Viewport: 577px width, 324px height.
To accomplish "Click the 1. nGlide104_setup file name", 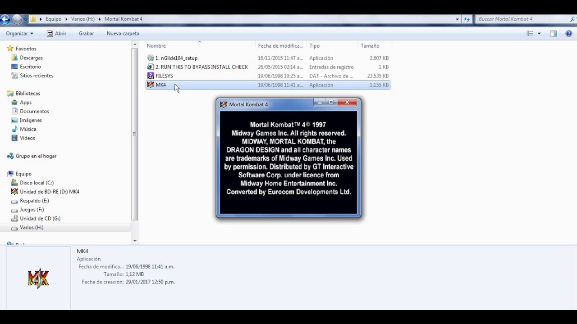I will point(176,58).
